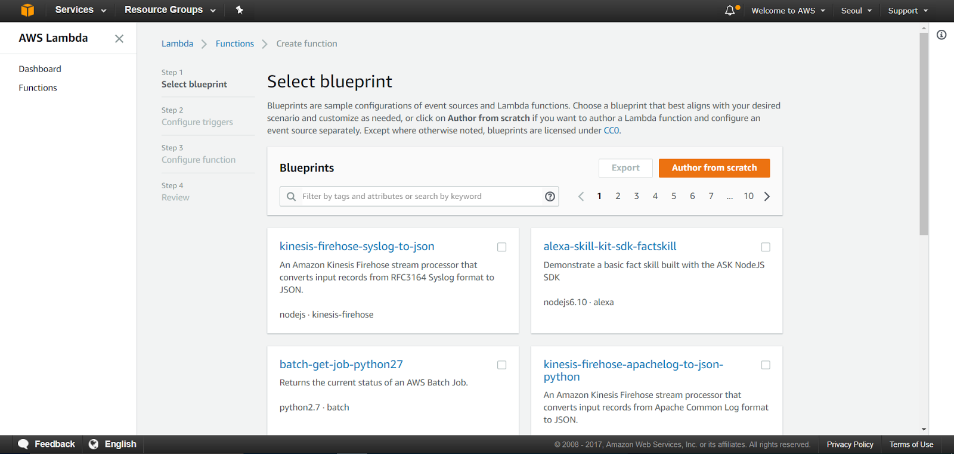This screenshot has height=454, width=954.
Task: Go to next blueprints page arrow
Action: (x=767, y=197)
